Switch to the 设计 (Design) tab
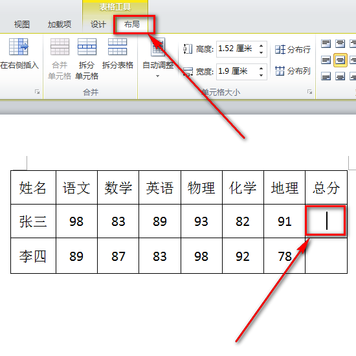Viewport: 356px width, 356px height. 98,25
